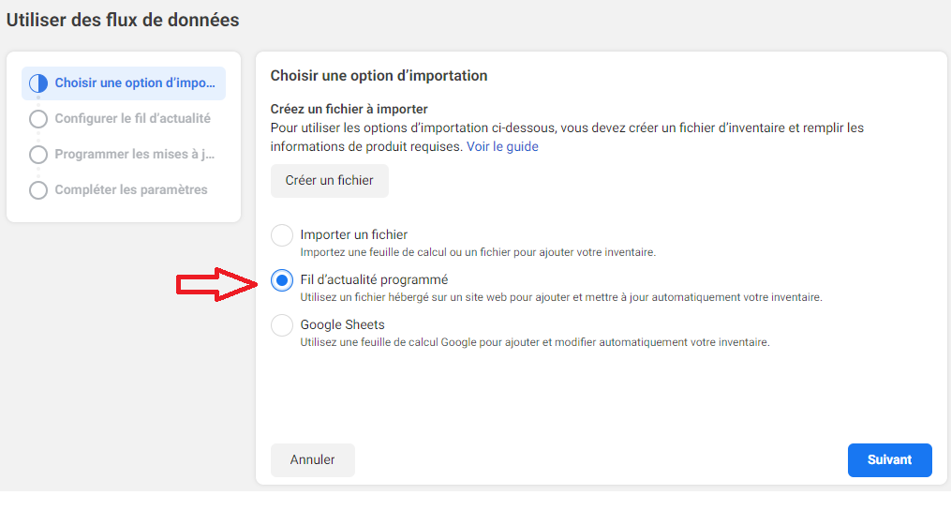Choose the Google Sheets radio option
Image resolution: width=951 pixels, height=510 pixels.
pyautogui.click(x=281, y=324)
